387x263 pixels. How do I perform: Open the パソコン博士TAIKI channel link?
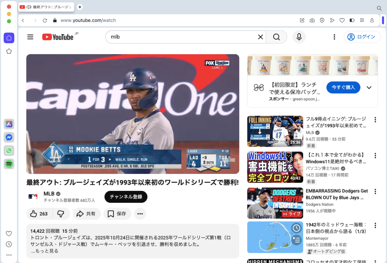point(322,168)
